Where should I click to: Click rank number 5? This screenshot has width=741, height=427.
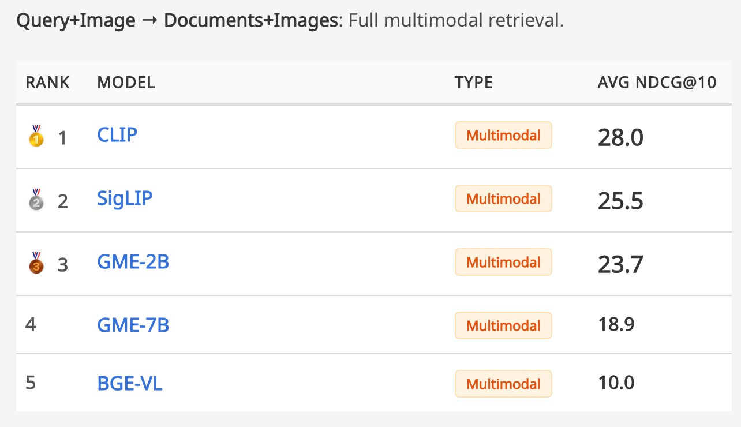pos(31,383)
